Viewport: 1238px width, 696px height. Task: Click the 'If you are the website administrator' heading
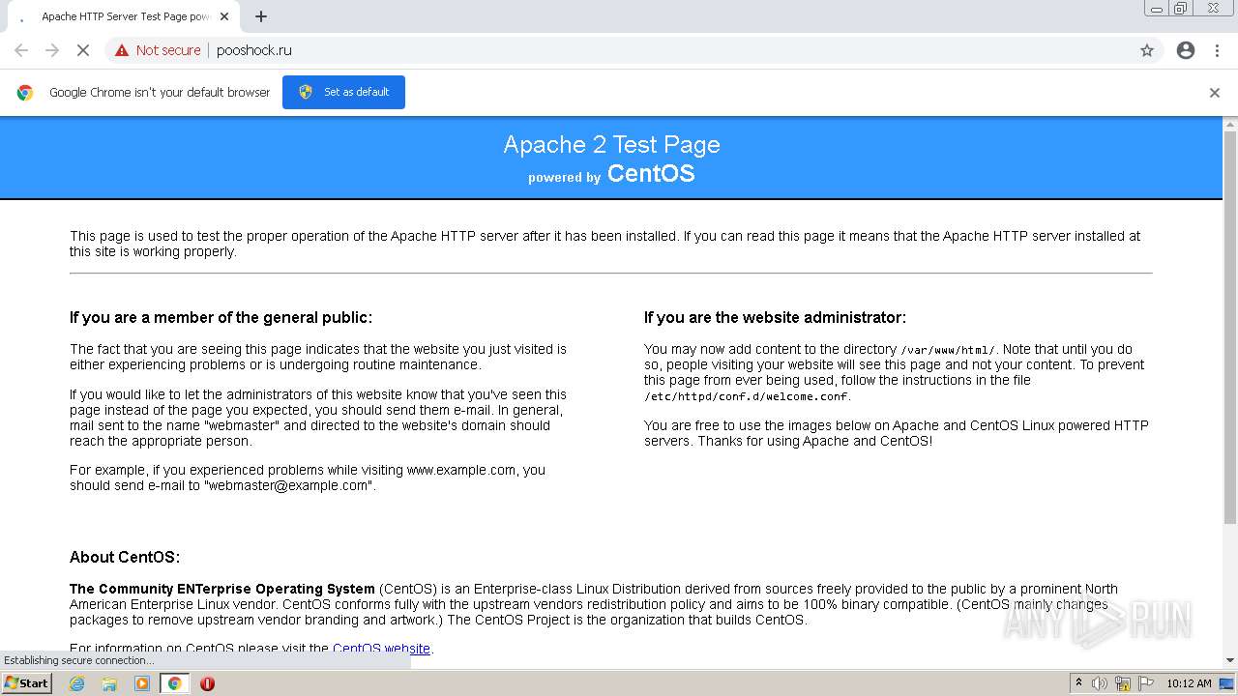[775, 317]
